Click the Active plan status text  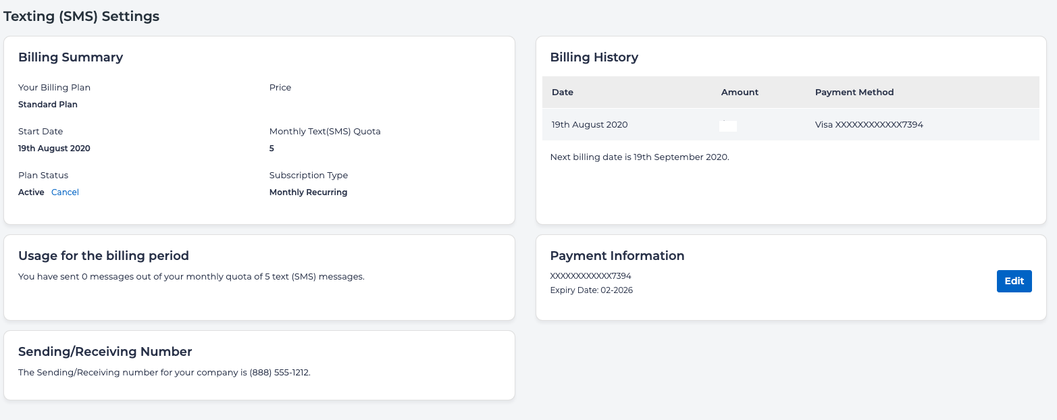click(31, 192)
